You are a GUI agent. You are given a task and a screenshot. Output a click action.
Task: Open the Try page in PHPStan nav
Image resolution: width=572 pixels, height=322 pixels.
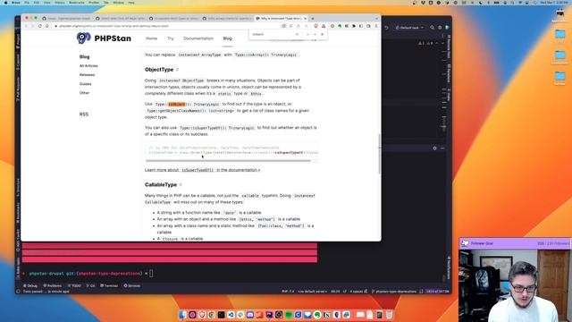click(171, 38)
